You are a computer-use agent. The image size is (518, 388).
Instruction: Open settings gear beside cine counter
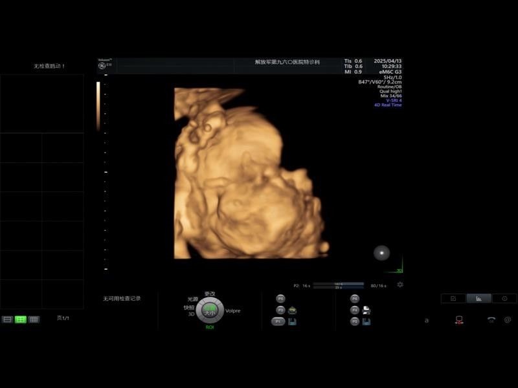(x=400, y=285)
